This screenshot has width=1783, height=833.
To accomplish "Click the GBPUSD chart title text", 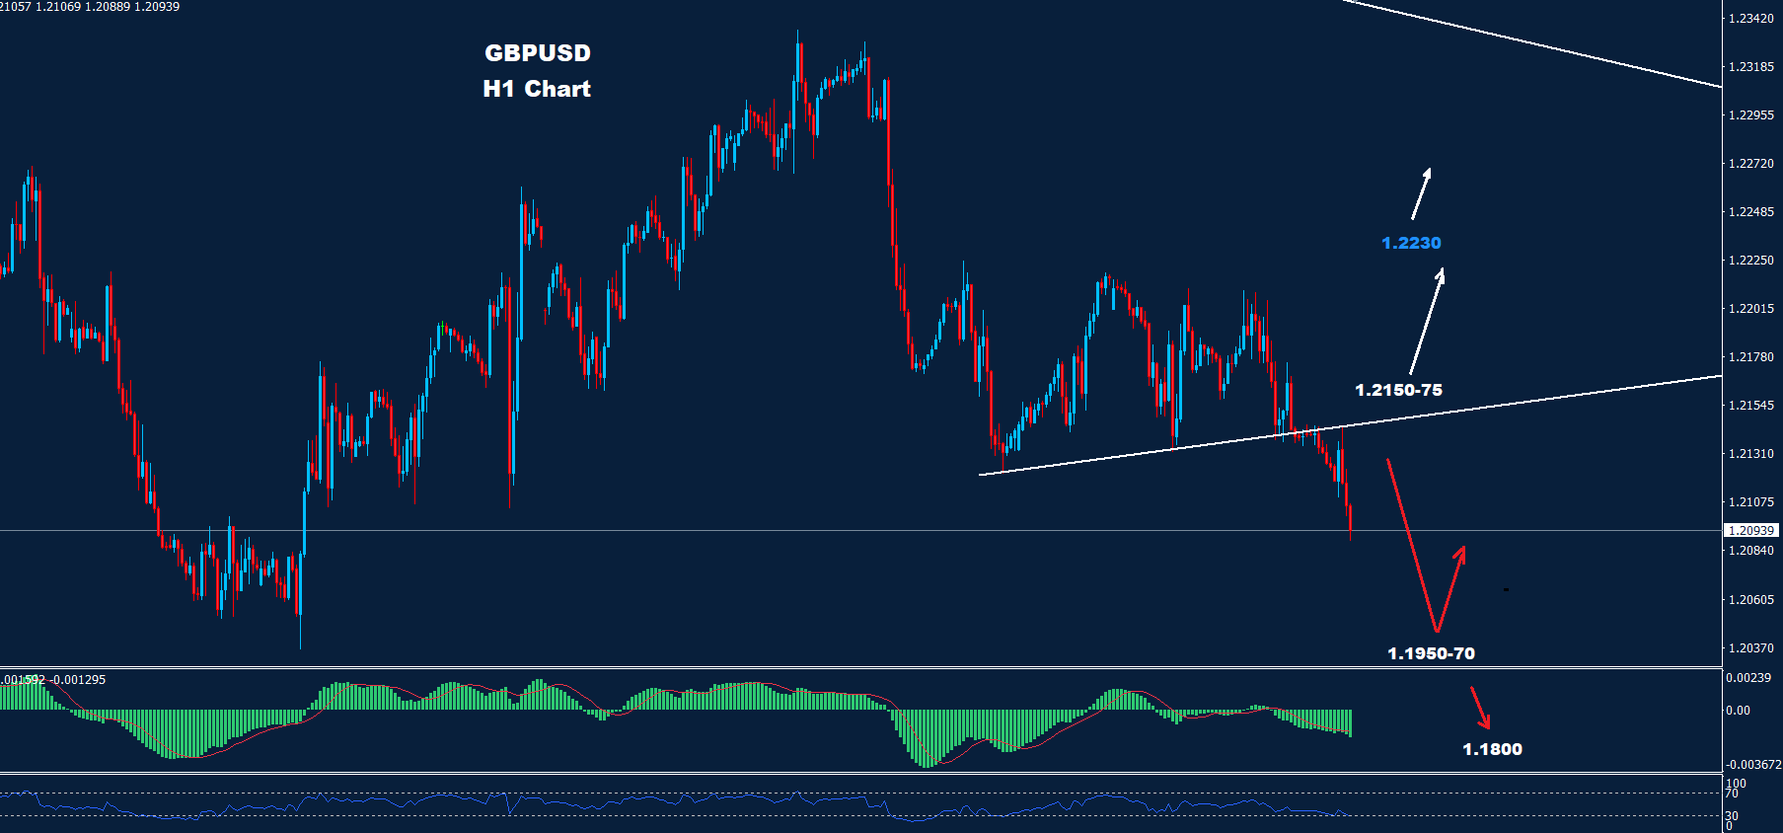I will tap(537, 53).
